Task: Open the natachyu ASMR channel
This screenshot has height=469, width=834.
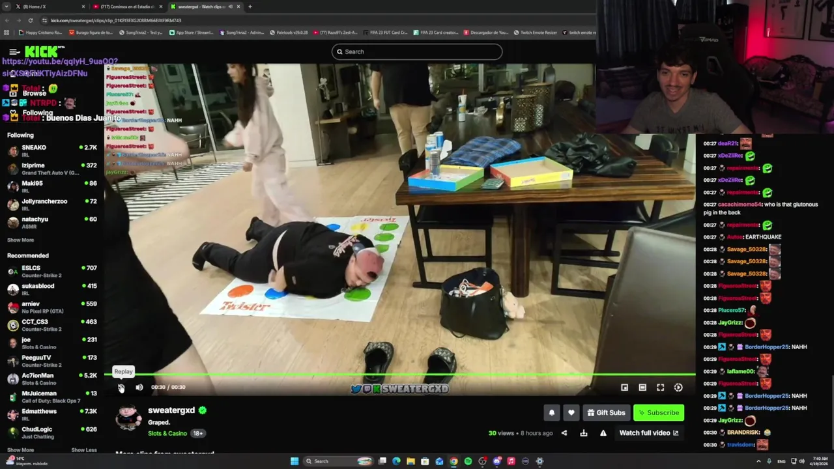Action: 52,222
